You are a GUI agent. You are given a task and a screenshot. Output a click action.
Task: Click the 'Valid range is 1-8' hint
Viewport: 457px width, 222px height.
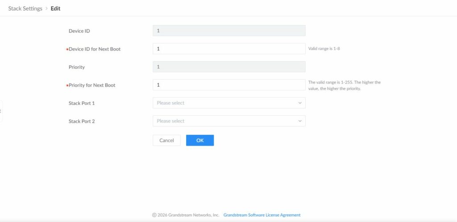click(324, 49)
